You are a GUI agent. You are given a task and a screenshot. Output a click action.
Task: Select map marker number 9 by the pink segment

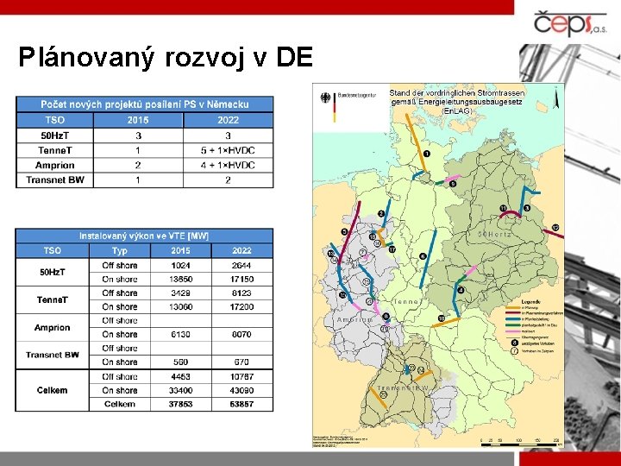click(453, 184)
